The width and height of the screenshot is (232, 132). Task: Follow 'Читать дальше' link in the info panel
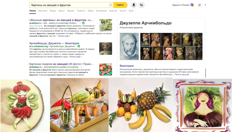182,74
